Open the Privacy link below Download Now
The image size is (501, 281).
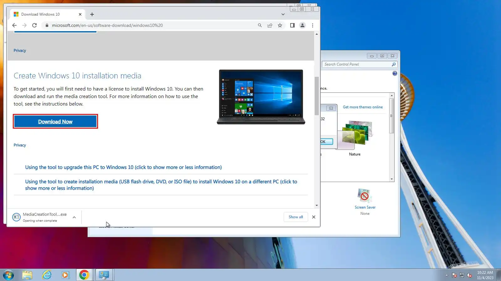[20, 145]
